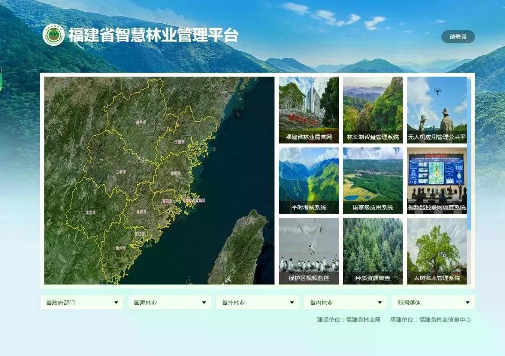Open the 种质资源普查 forest card
Image resolution: width=505 pixels, height=356 pixels.
[373, 251]
